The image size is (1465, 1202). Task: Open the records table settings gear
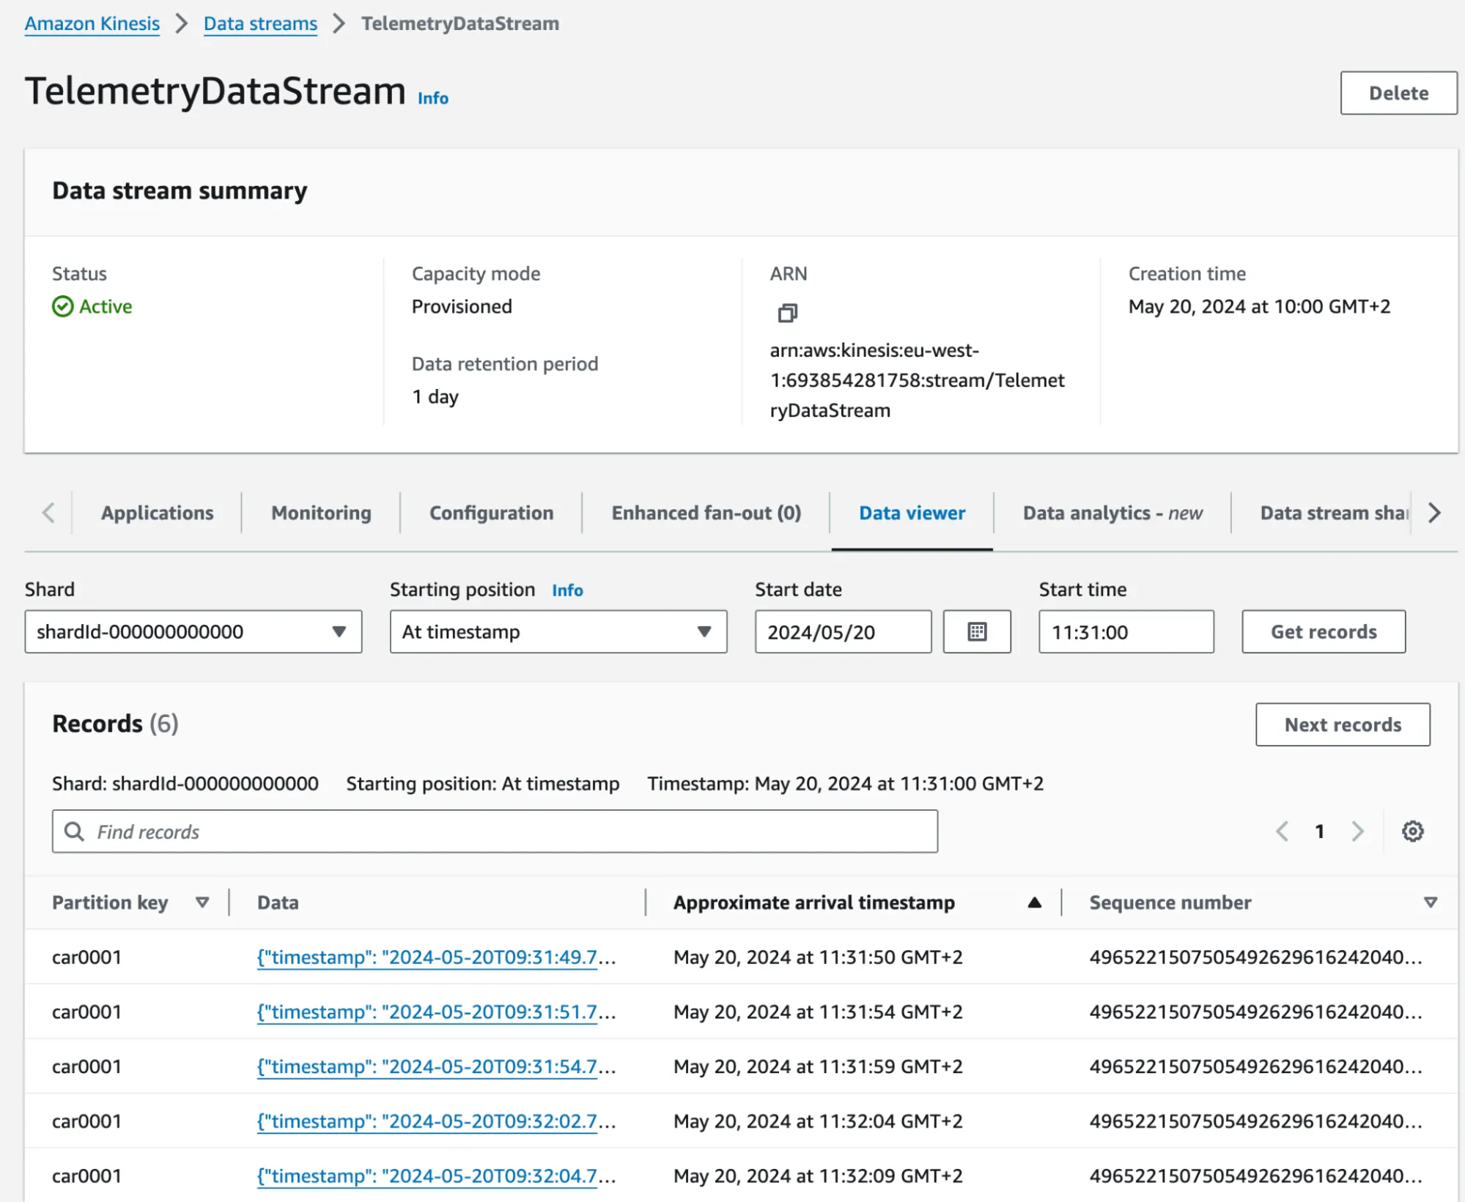[x=1412, y=831]
